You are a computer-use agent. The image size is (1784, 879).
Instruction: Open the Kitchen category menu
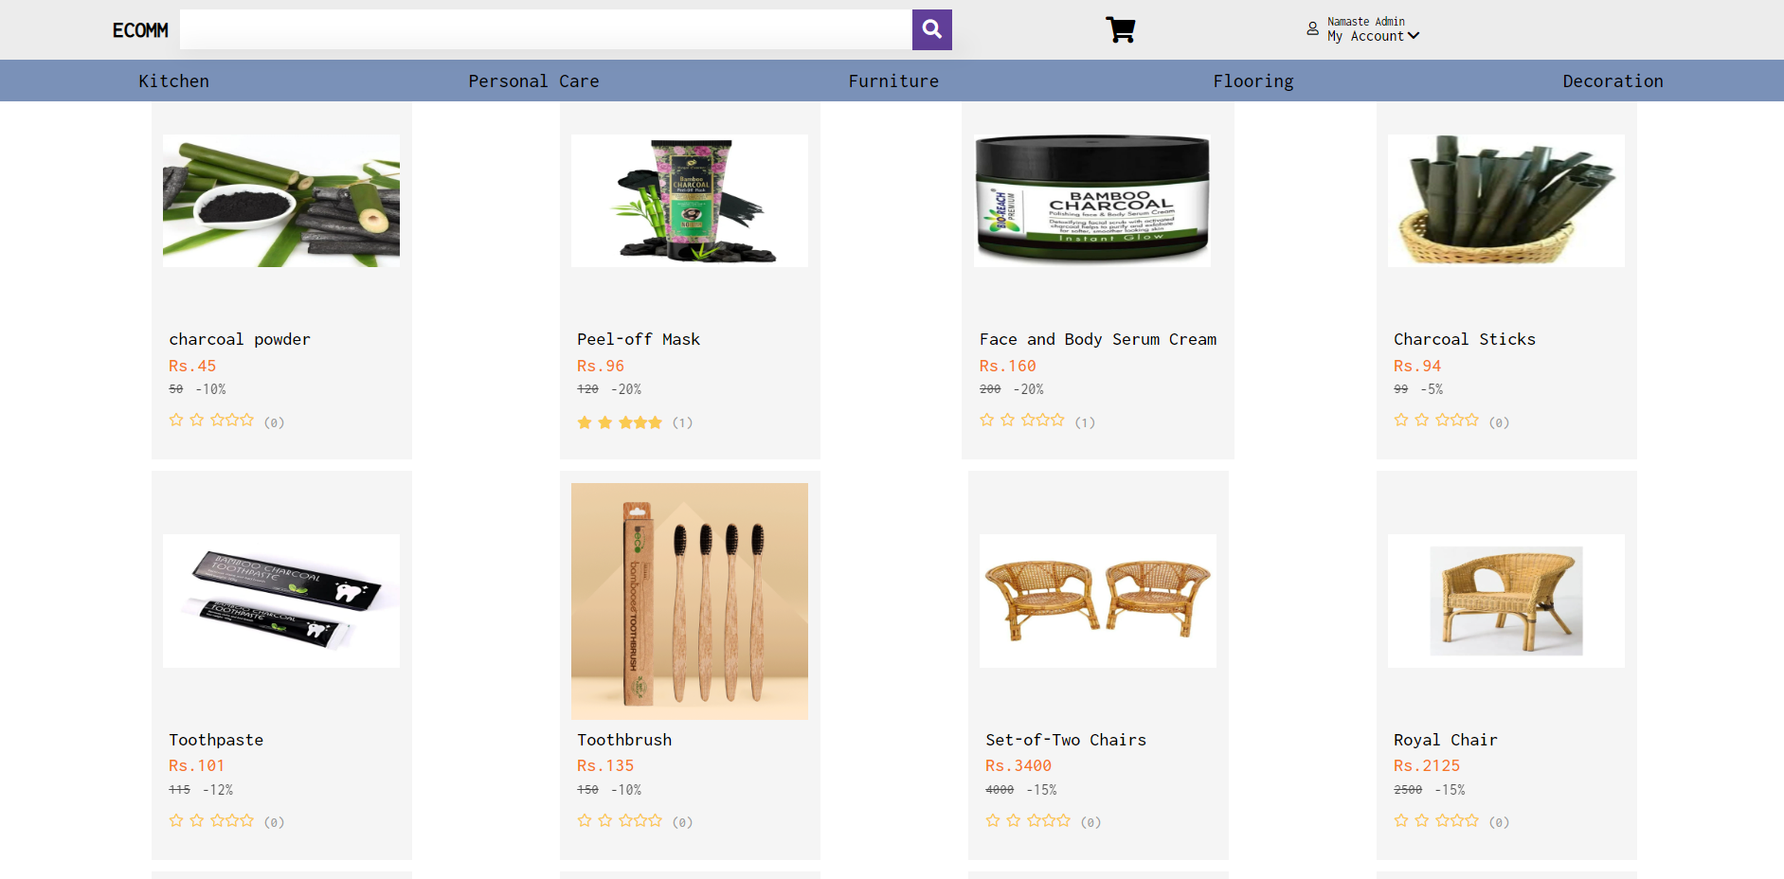[174, 81]
